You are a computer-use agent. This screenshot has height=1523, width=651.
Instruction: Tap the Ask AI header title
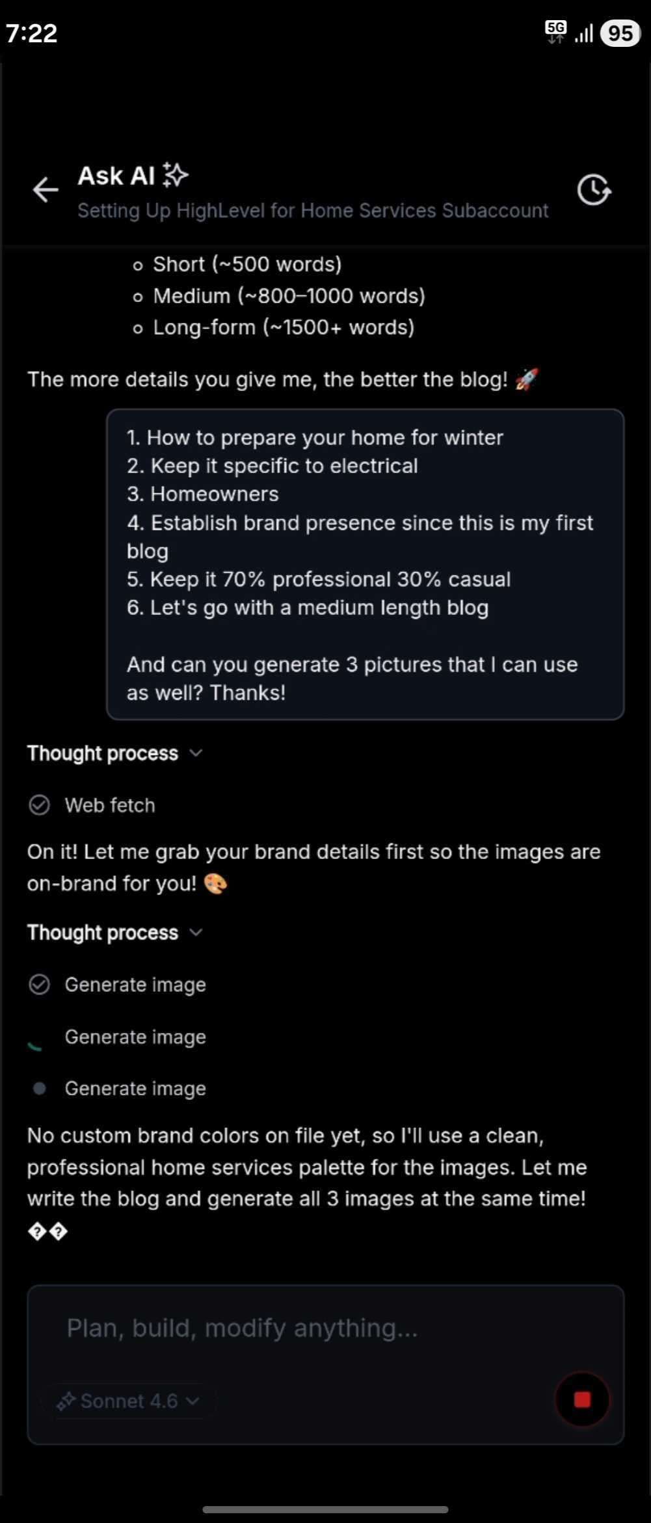click(116, 175)
